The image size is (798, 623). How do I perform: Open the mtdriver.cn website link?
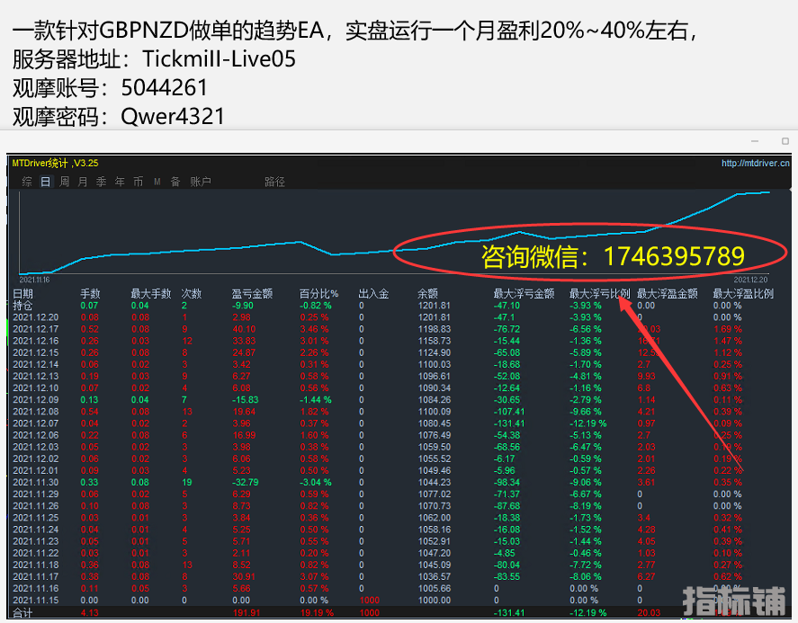tap(755, 164)
